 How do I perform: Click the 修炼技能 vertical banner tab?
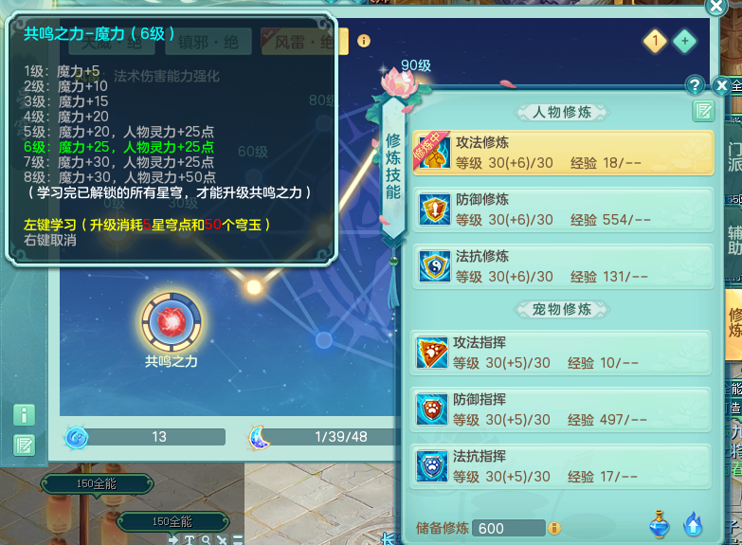coord(393,167)
